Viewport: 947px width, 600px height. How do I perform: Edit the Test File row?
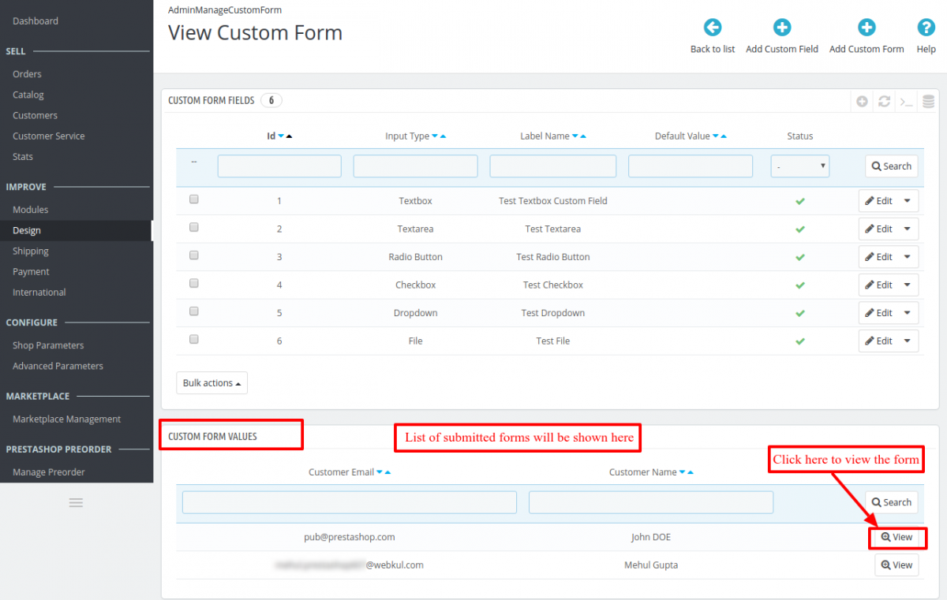[878, 341]
